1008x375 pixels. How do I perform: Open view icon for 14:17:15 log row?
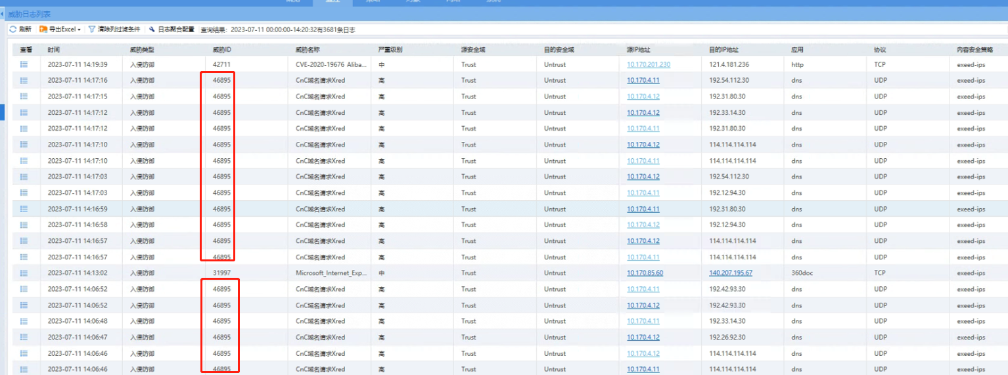tap(24, 97)
